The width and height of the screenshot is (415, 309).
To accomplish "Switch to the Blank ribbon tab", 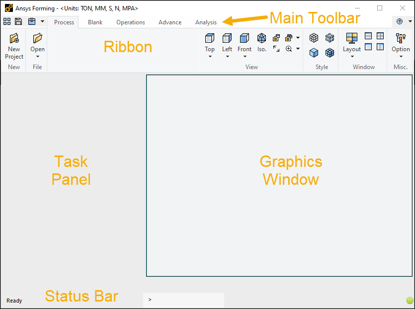I will click(95, 22).
